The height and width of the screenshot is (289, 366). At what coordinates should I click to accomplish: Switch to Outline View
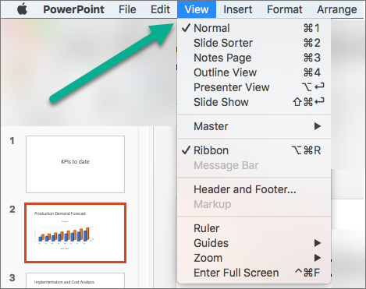254,72
